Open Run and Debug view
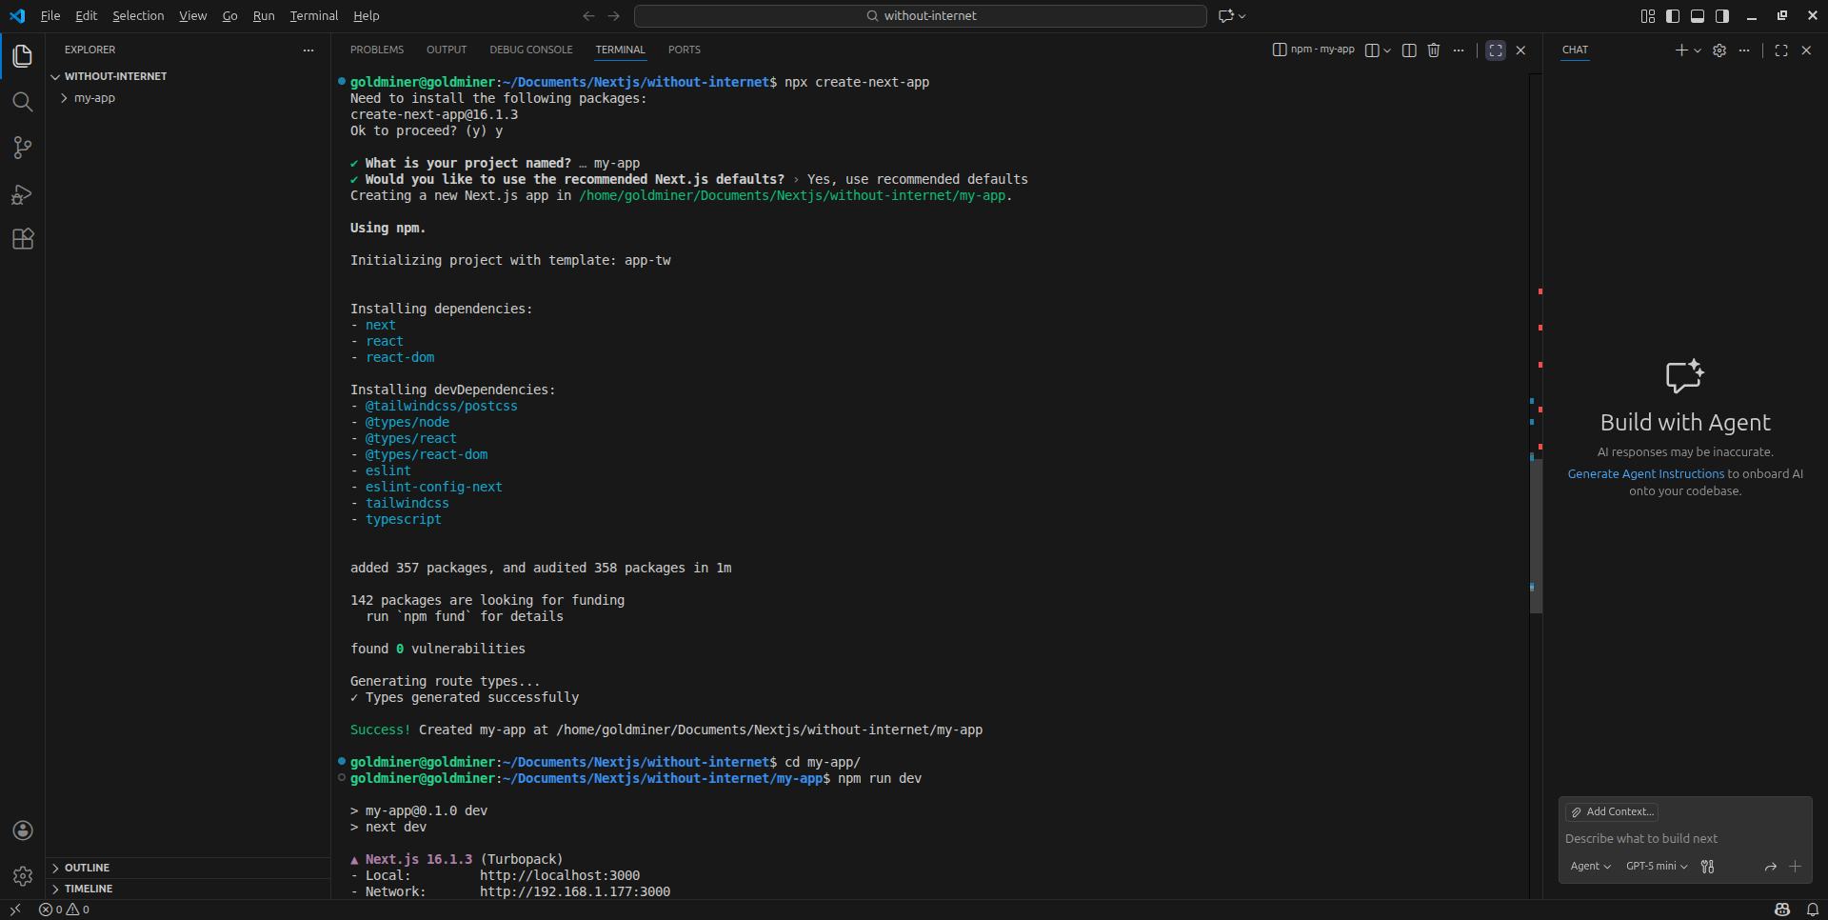The image size is (1828, 920). coord(22,194)
